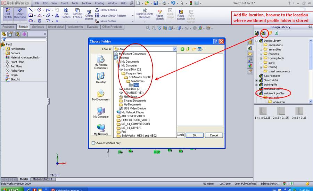Expand the assemblies library folder

pos(261,50)
